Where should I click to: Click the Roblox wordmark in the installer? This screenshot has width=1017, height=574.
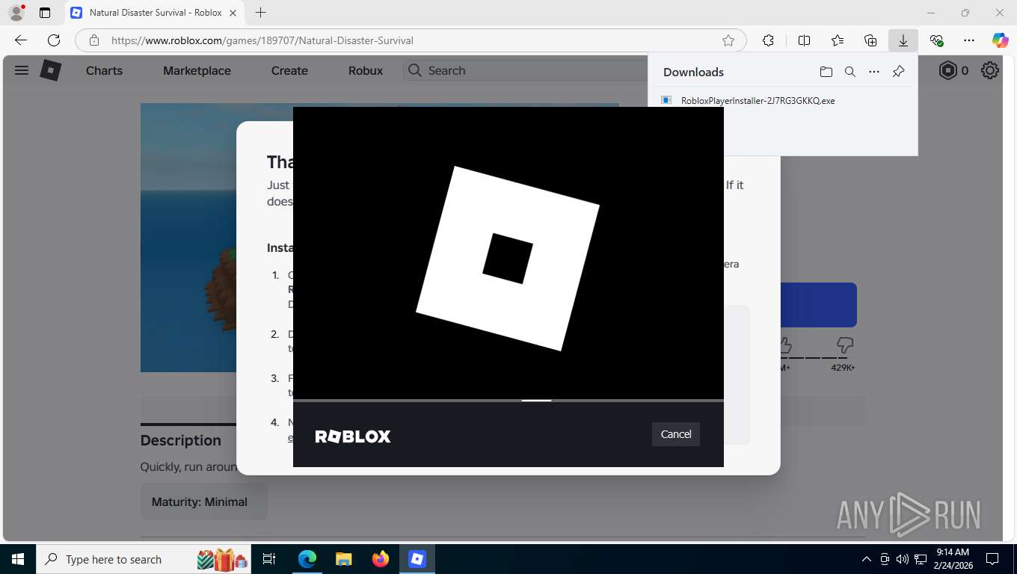(x=353, y=436)
